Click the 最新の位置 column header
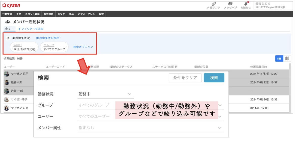Screen dimensions: 295x141 pos(201,67)
